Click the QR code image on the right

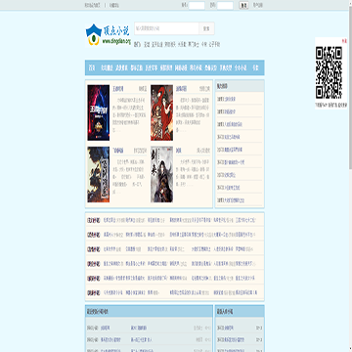point(329,73)
